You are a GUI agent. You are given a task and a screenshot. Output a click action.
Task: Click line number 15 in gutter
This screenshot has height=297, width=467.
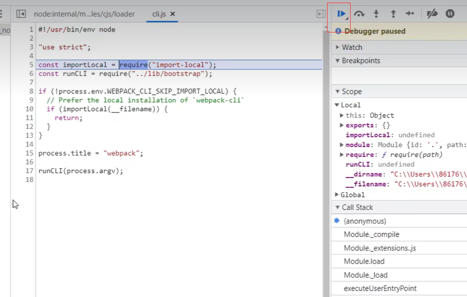(29, 153)
